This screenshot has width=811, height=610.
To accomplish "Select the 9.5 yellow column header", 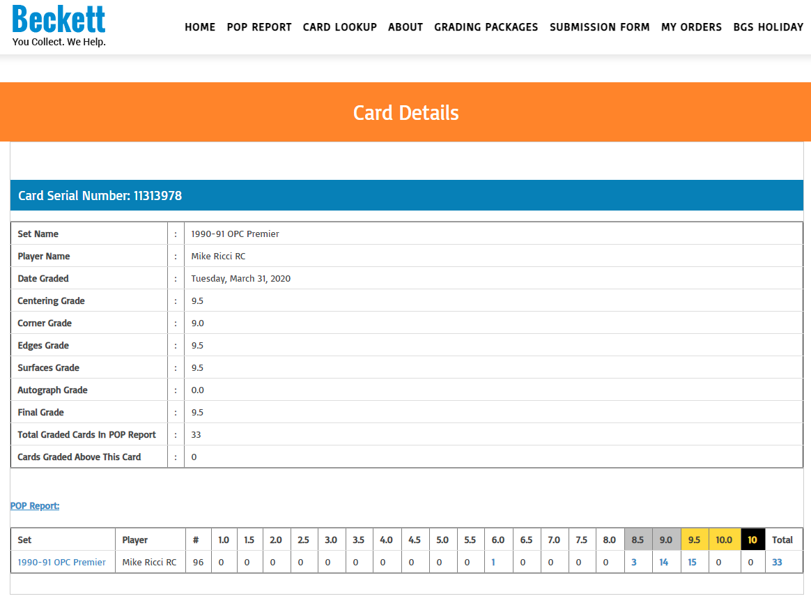I will point(694,540).
